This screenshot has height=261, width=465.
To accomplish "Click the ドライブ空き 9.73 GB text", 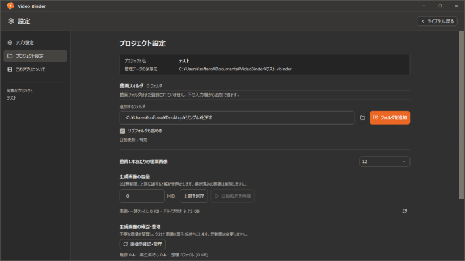I will pyautogui.click(x=181, y=211).
